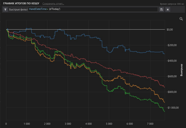Viewport: 186px width, 128px height.
Task: Select the 3 000 hands axis label
Action: (68, 124)
